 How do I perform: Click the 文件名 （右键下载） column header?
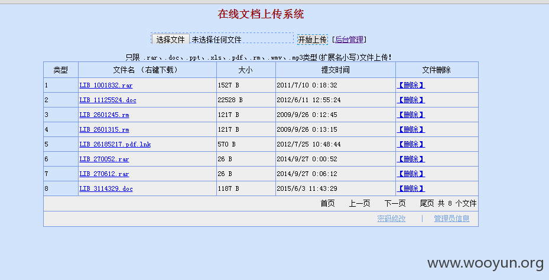(x=147, y=70)
